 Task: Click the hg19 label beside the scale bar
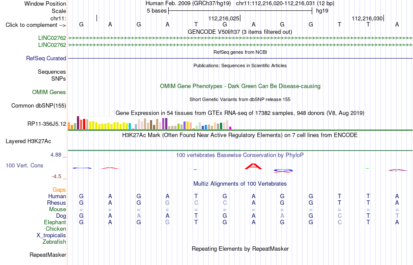[x=322, y=11]
